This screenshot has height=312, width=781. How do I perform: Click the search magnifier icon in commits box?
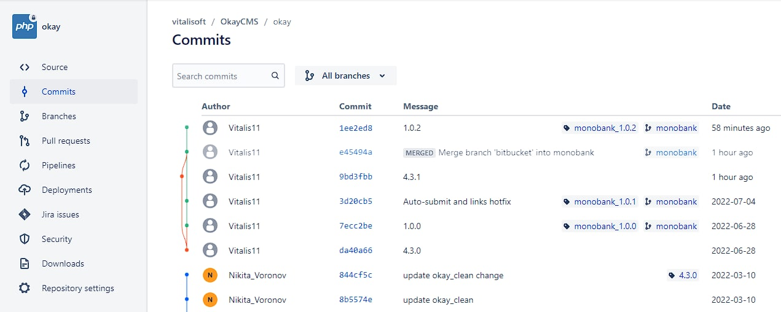pyautogui.click(x=275, y=76)
